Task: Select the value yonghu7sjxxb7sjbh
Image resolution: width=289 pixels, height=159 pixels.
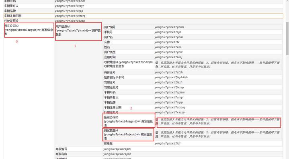Action: (117, 149)
